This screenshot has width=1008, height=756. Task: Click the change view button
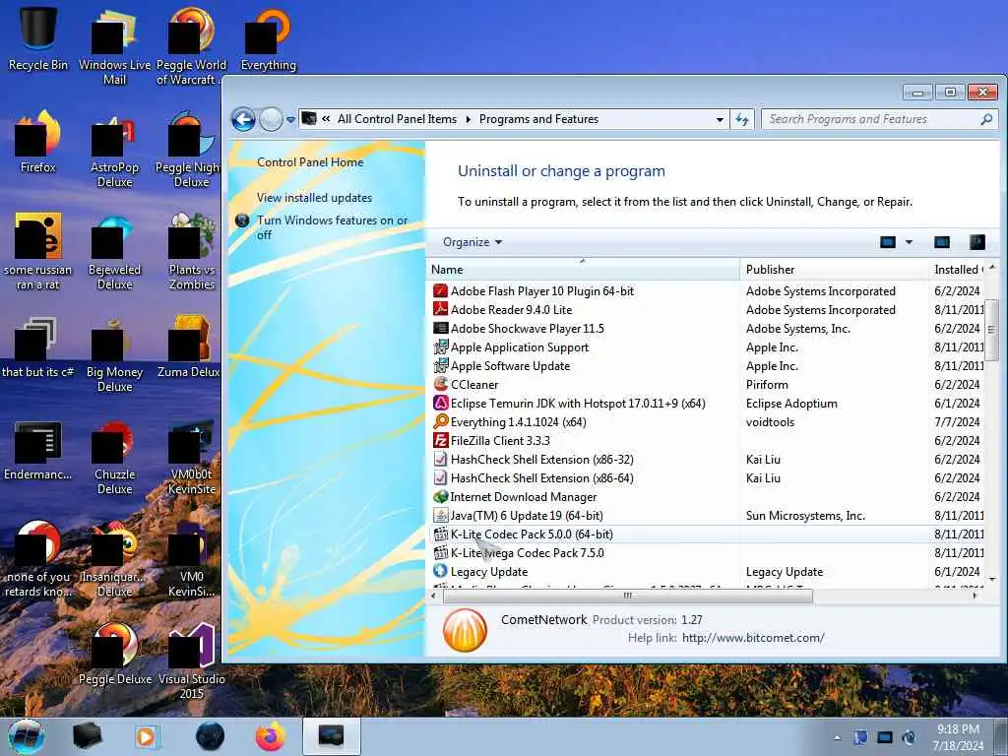click(x=888, y=242)
